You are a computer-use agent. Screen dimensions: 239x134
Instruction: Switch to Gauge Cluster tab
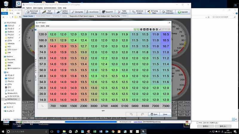coord(28,16)
